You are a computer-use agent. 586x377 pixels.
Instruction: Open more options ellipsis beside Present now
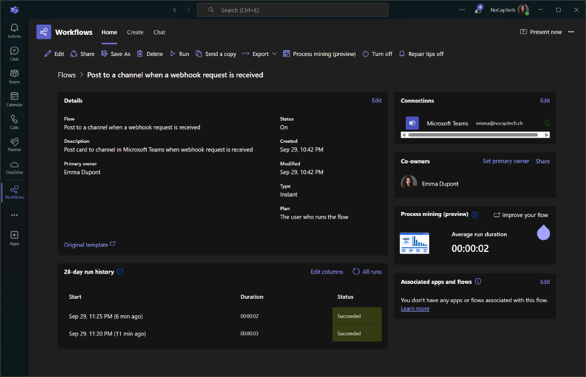tap(571, 32)
